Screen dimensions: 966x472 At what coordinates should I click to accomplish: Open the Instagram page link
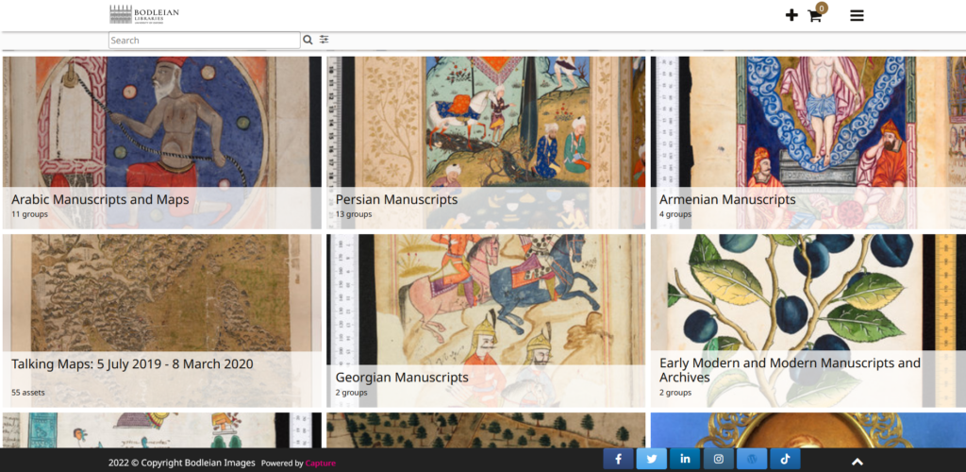tap(718, 460)
